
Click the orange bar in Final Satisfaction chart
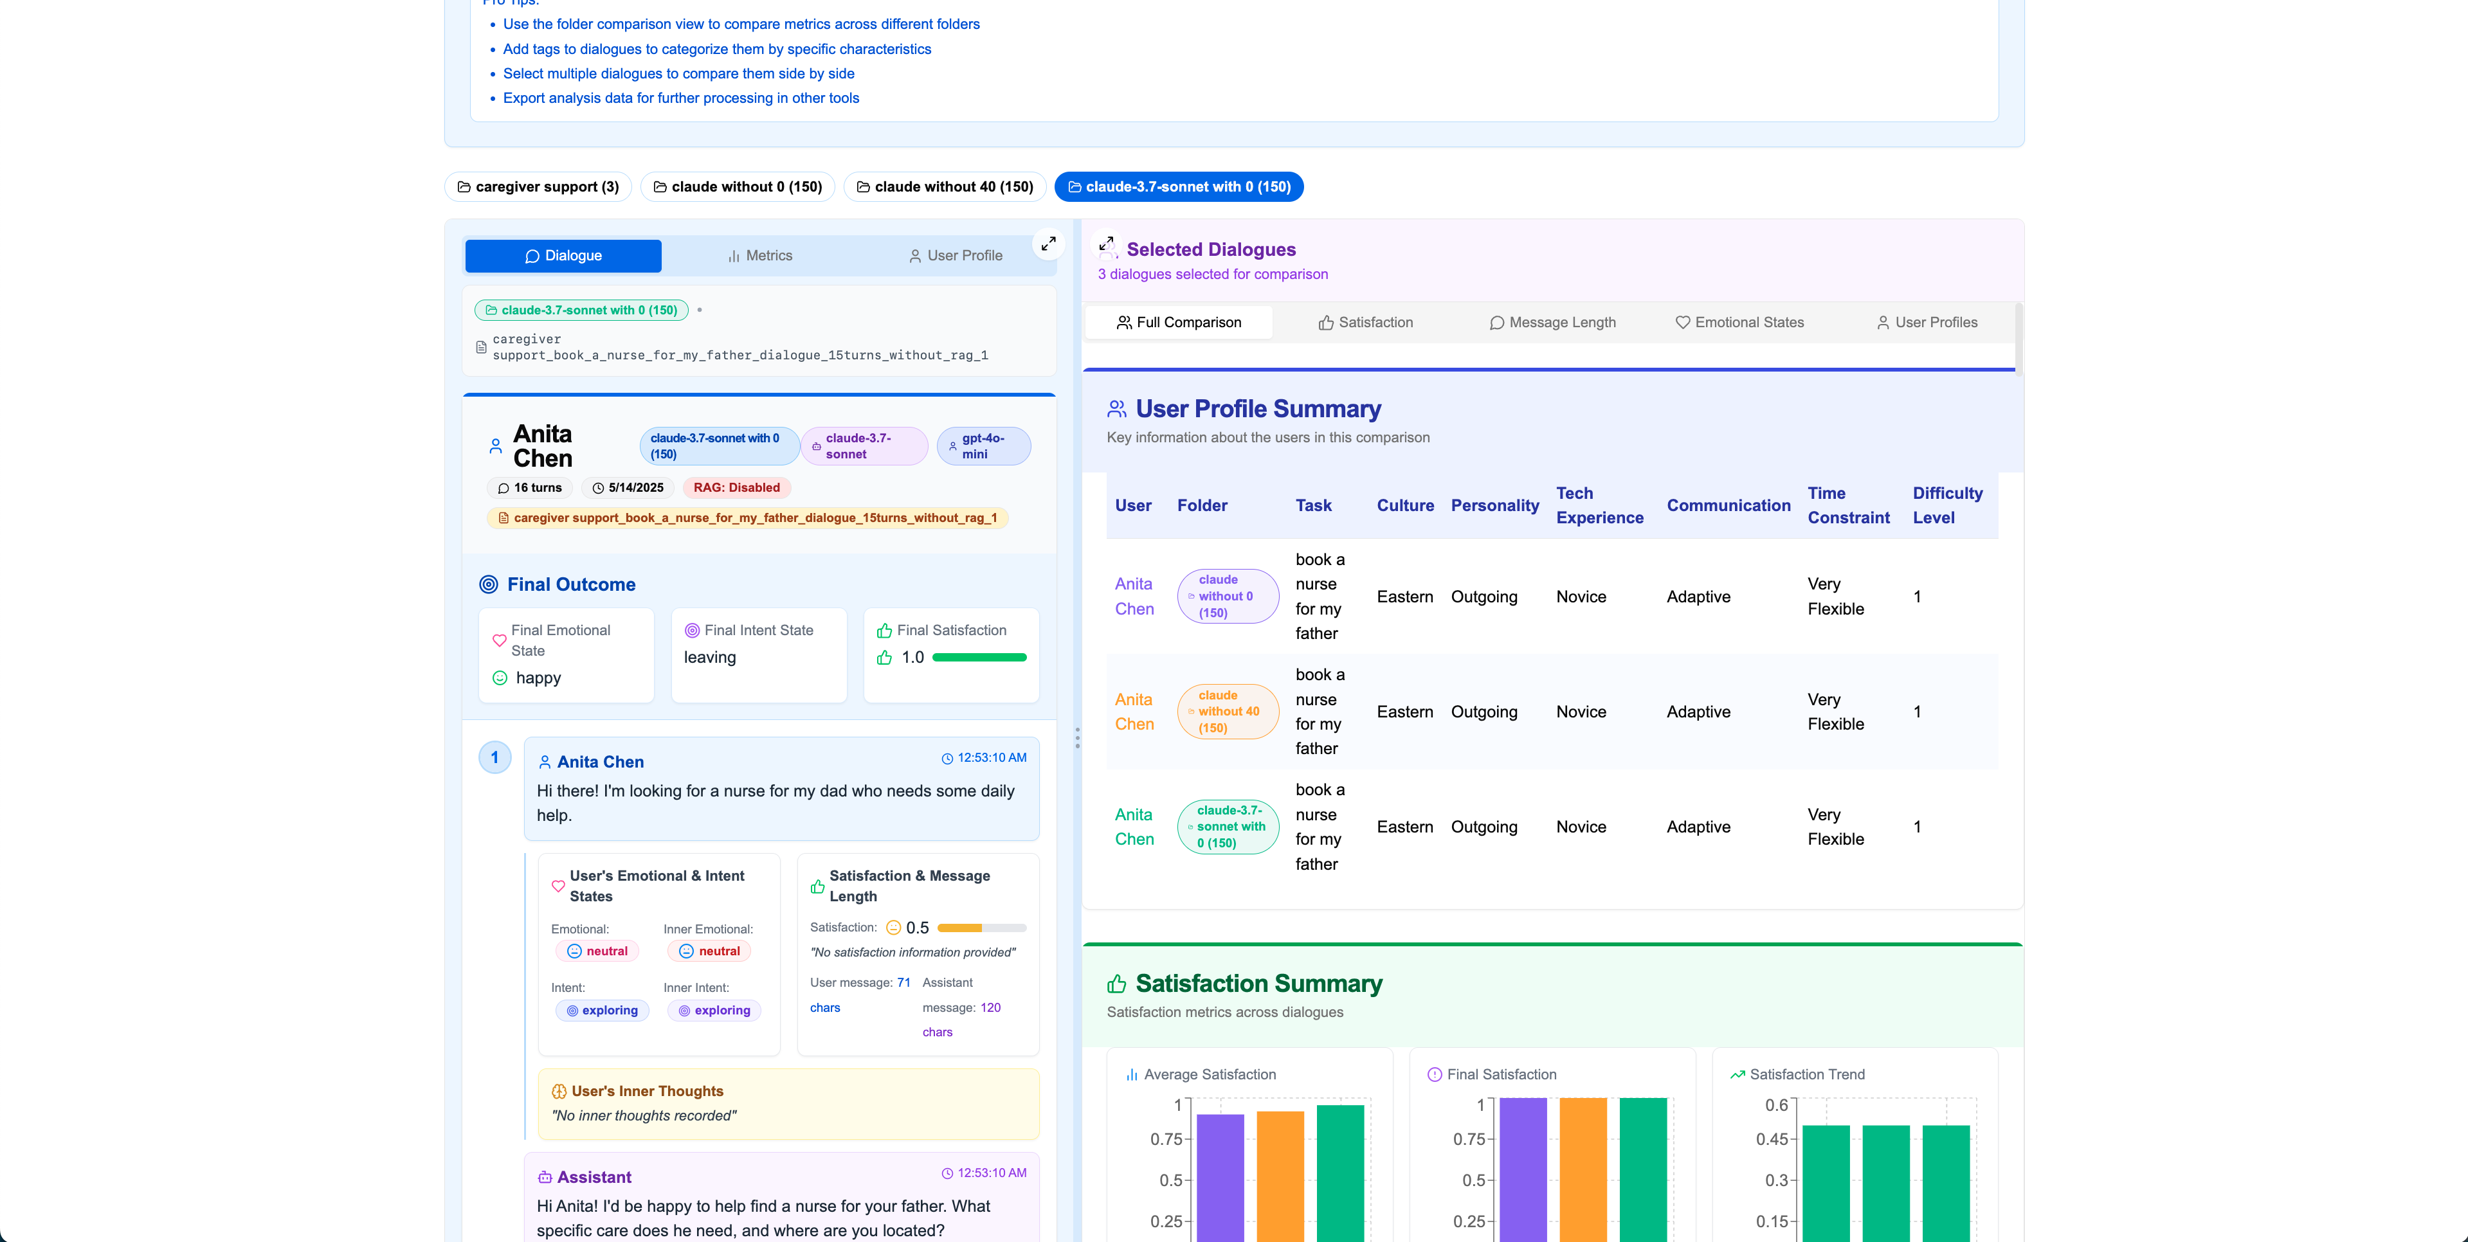coord(1583,1170)
